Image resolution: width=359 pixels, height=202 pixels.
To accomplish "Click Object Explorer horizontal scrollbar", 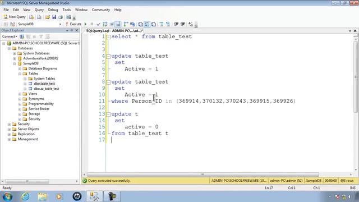I will coord(27,181).
